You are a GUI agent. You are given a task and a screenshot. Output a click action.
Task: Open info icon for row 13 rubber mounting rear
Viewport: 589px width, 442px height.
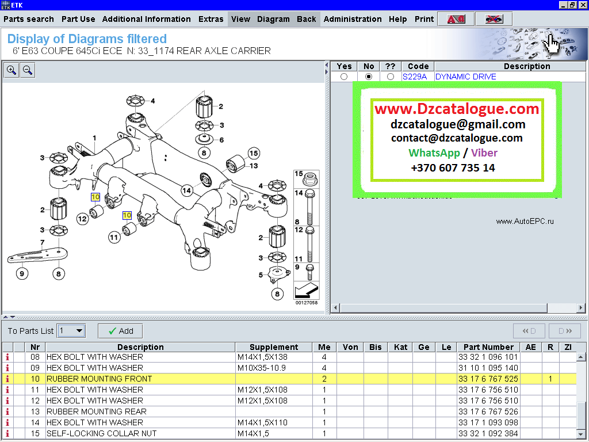7,411
